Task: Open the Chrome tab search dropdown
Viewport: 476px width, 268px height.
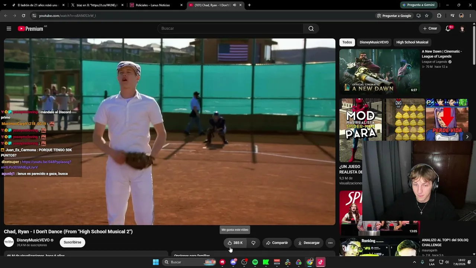Action: click(6, 5)
